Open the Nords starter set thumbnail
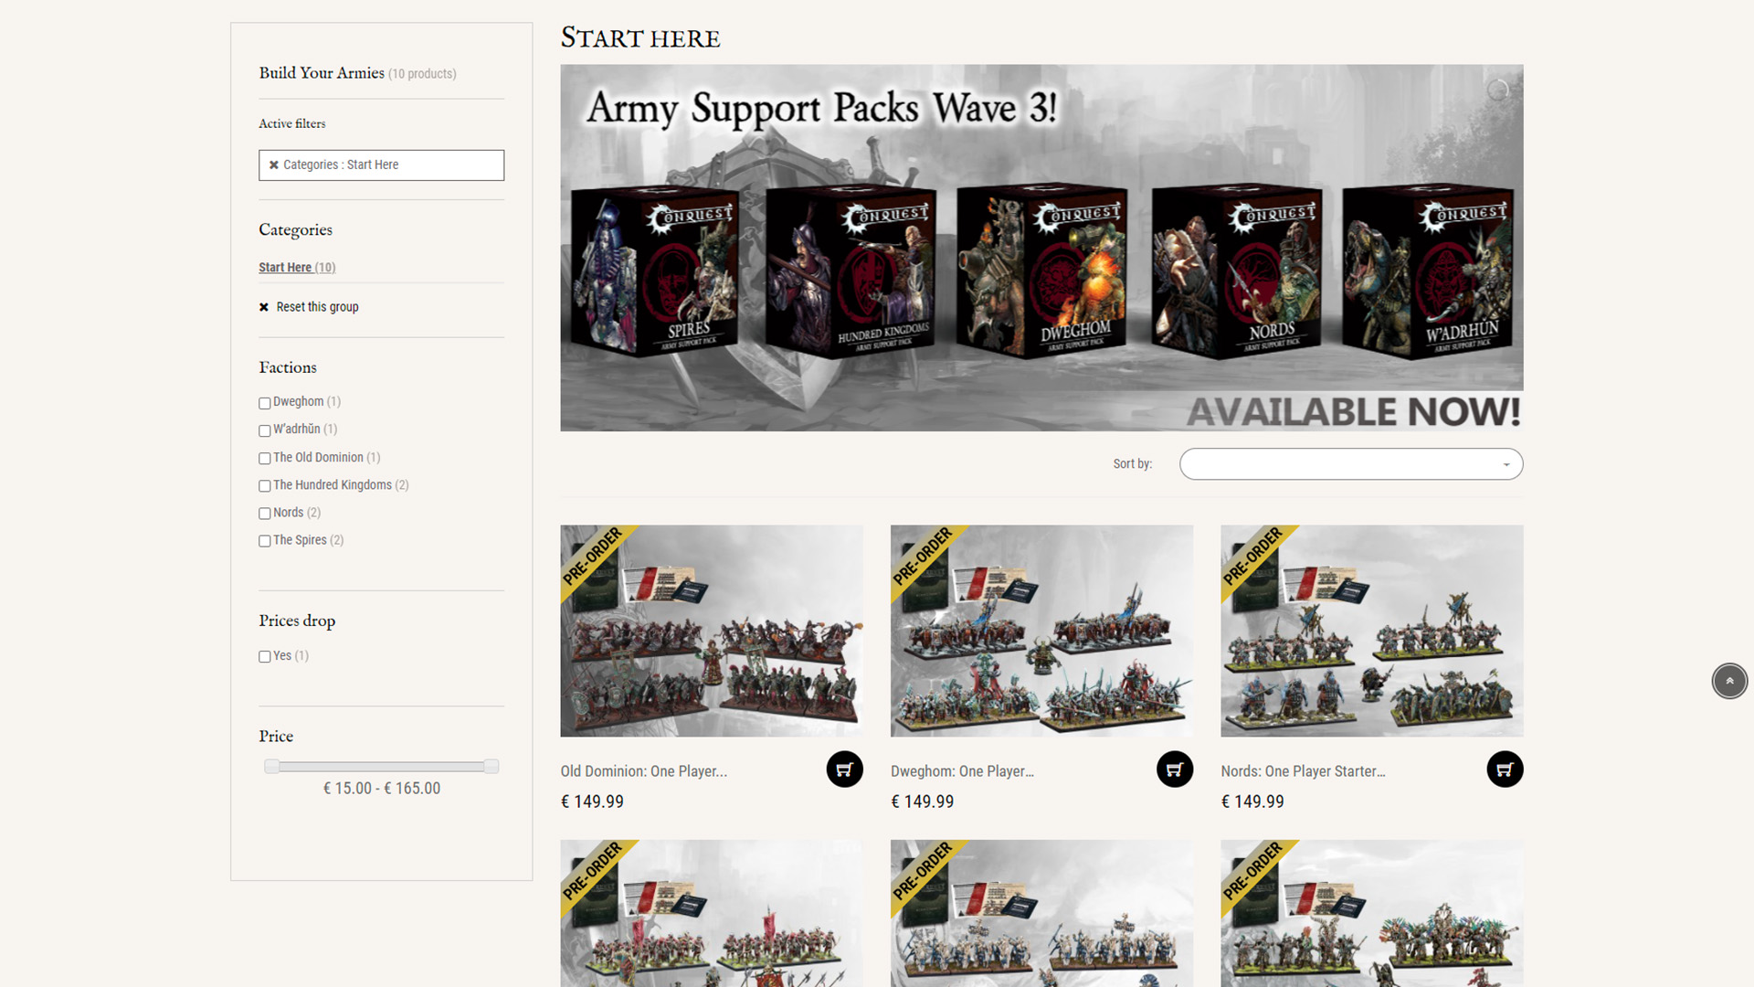The width and height of the screenshot is (1754, 987). (1371, 631)
